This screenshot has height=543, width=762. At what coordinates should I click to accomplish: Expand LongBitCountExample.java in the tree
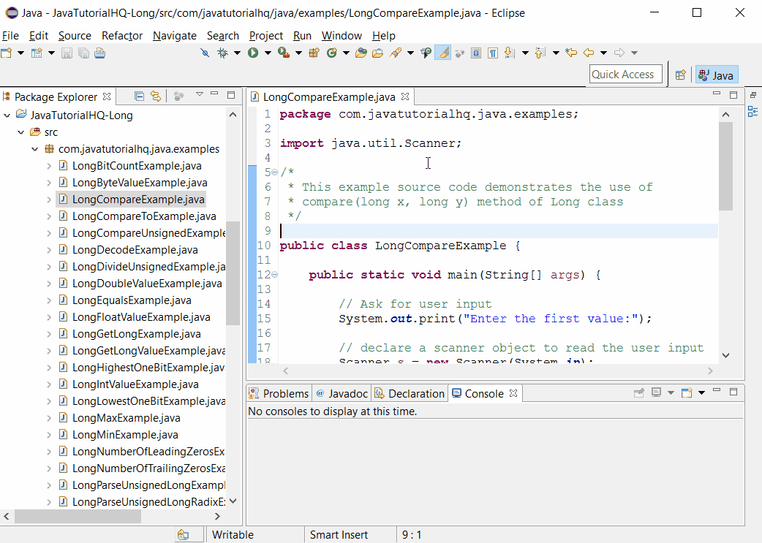pos(48,165)
